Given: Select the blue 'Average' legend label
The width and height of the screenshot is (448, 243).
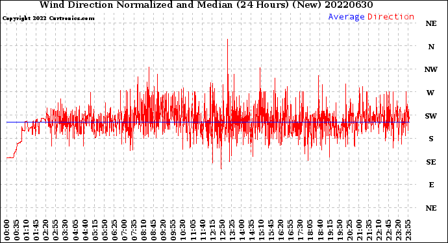Looking at the screenshot, I should [x=346, y=17].
